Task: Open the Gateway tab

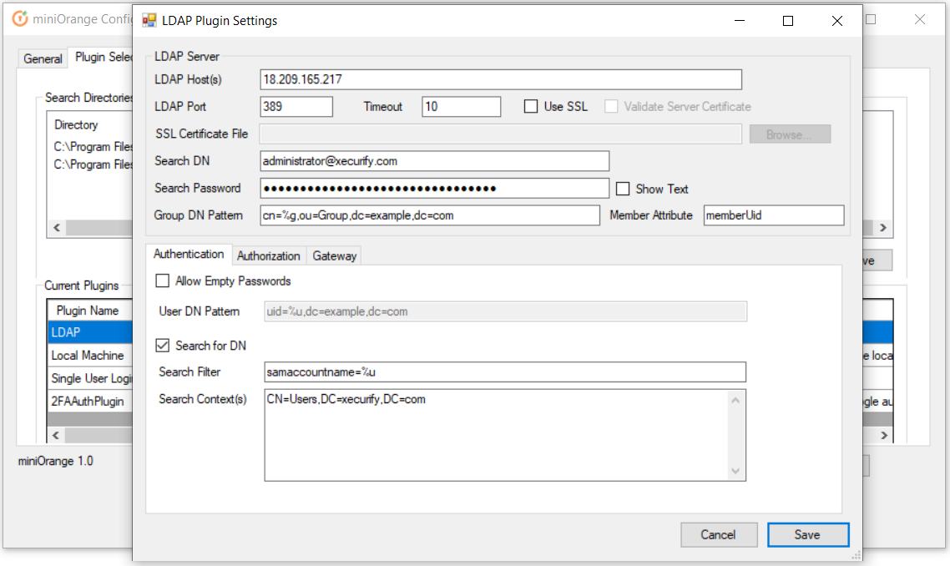Action: click(335, 255)
